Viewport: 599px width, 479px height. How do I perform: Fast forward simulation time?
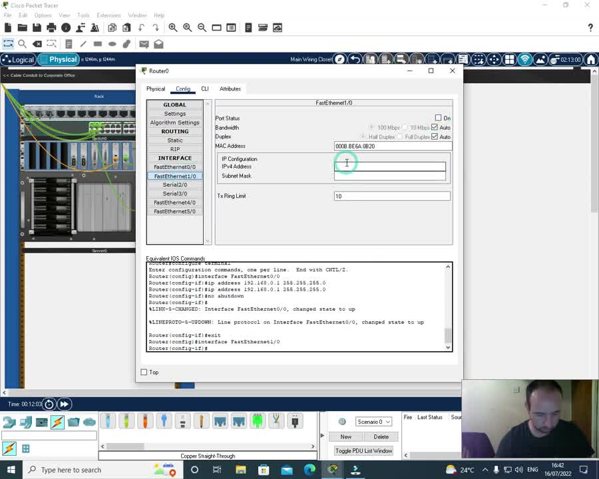point(65,404)
